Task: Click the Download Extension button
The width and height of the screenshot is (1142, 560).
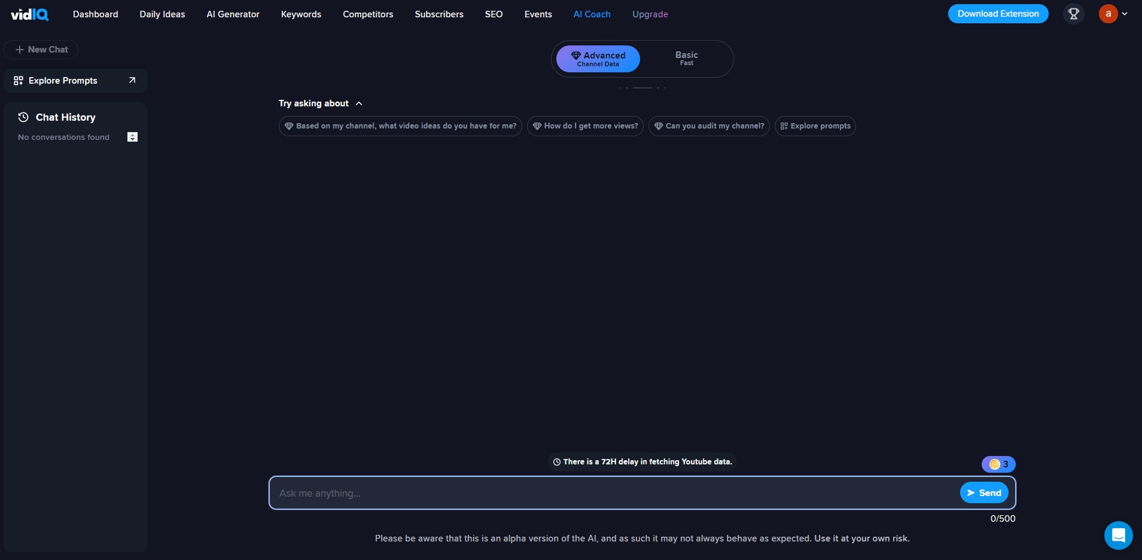Action: (x=998, y=14)
